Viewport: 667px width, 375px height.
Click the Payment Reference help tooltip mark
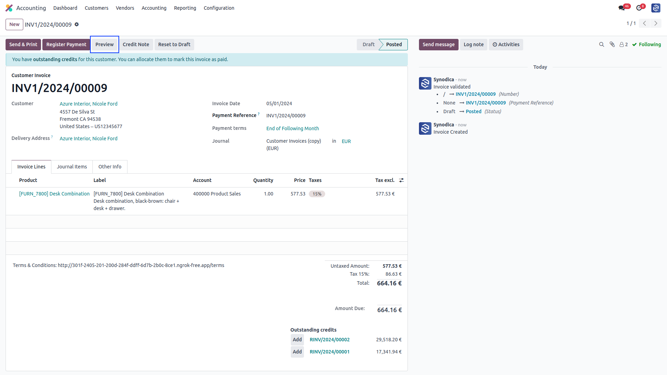coord(258,114)
